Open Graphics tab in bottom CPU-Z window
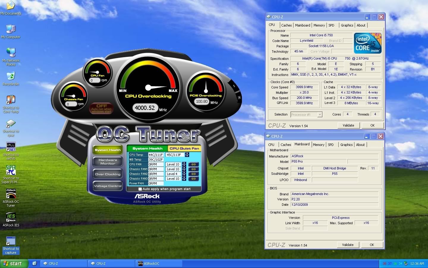This screenshot has height=268, width=428. click(347, 145)
